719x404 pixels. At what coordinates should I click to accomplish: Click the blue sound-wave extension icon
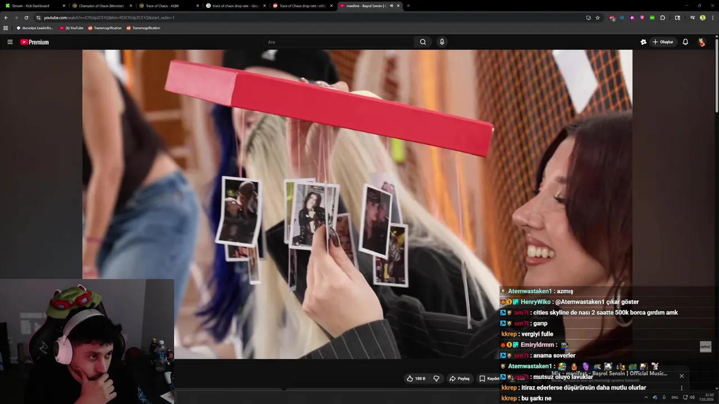[622, 17]
